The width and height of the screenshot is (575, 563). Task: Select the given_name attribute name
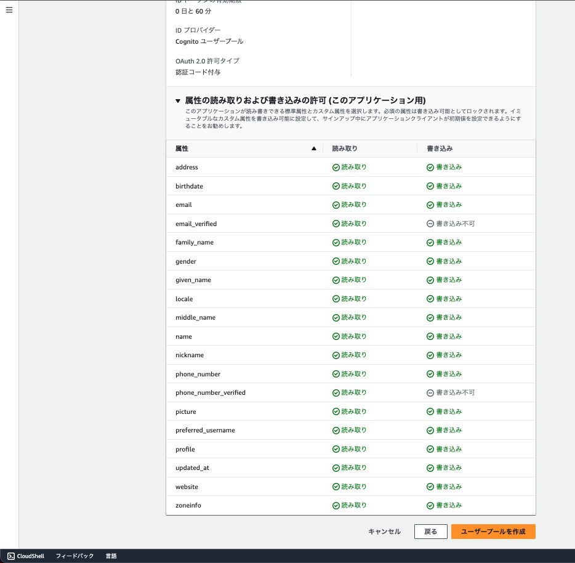(x=193, y=280)
